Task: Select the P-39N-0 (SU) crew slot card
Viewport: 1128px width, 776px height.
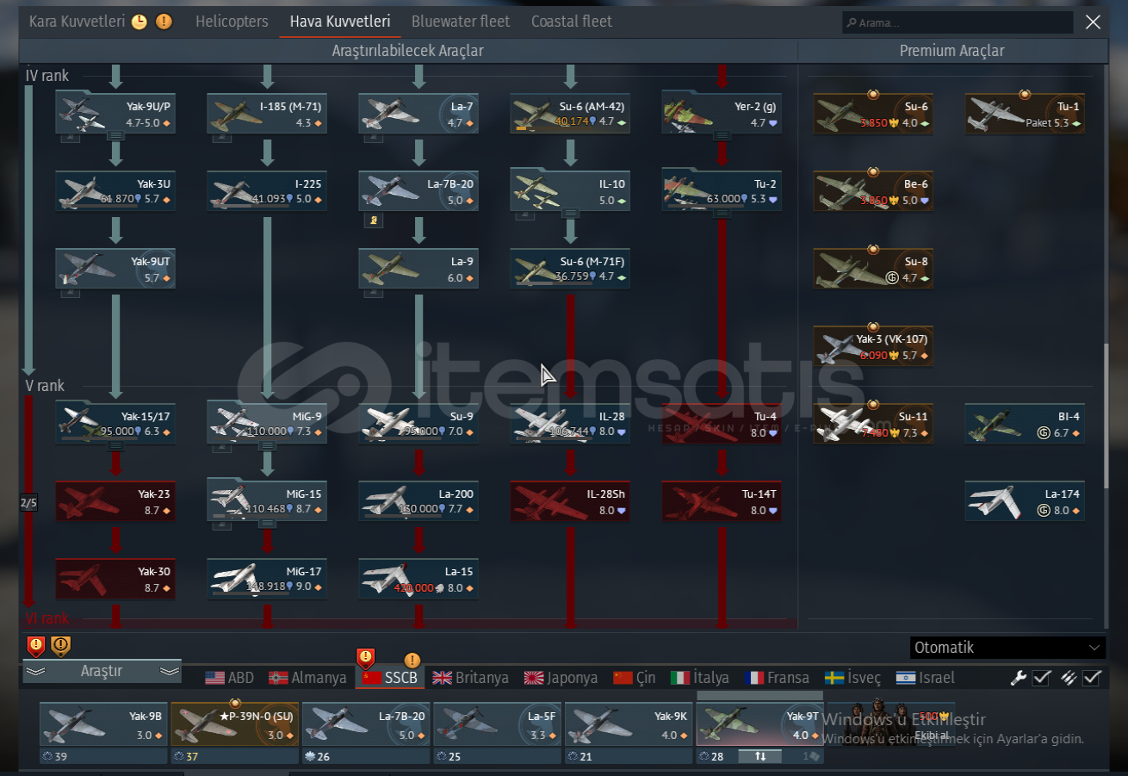Action: (x=235, y=724)
